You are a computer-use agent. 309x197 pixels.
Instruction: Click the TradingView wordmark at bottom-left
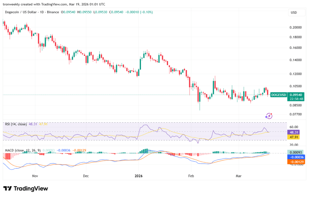coord(31,189)
